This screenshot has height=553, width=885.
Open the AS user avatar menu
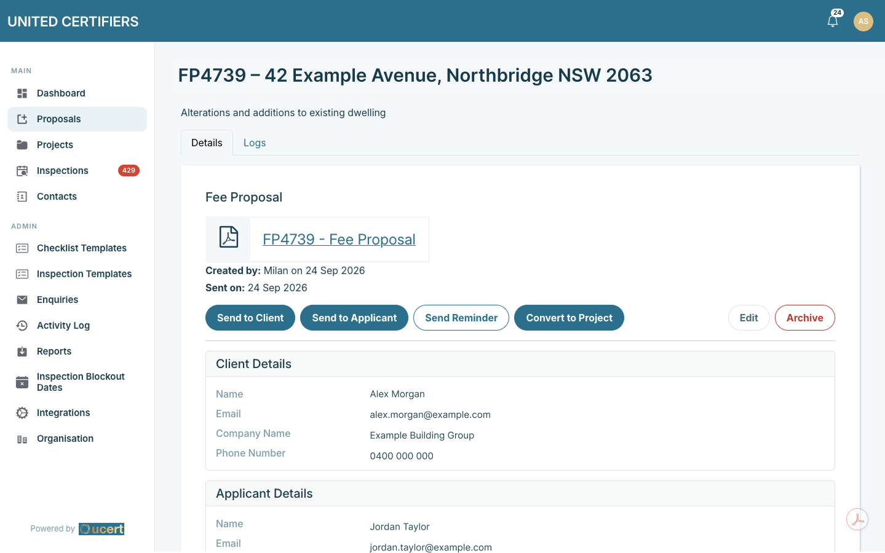(863, 21)
